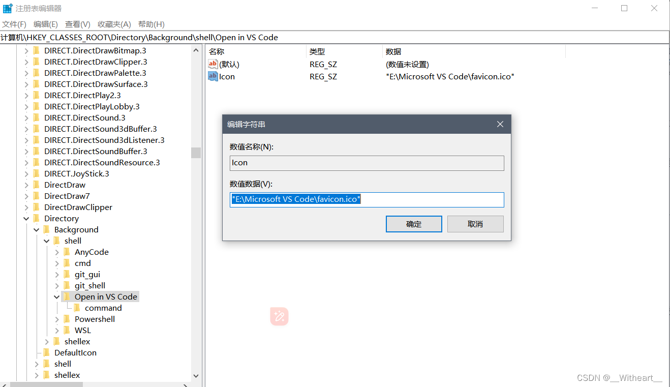Select DIRECT.DirectSoundResource.3 tree item

102,162
